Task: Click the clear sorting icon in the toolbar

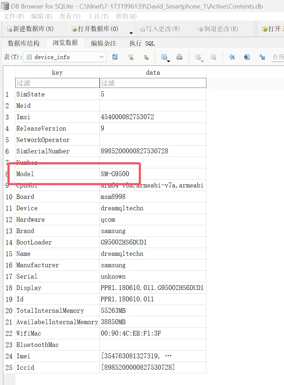Action: point(146,57)
